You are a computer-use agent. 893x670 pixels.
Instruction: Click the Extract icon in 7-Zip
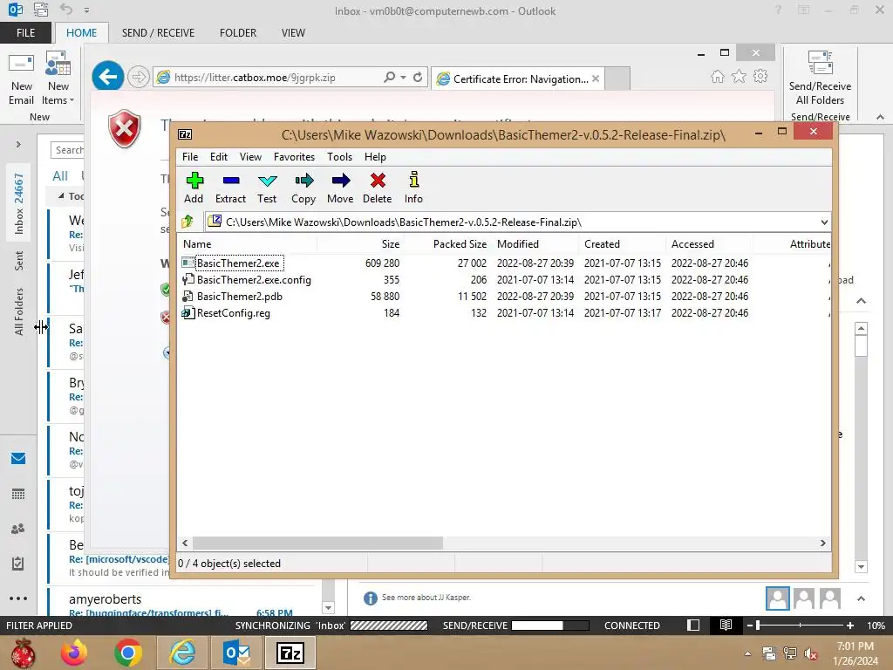tap(230, 188)
